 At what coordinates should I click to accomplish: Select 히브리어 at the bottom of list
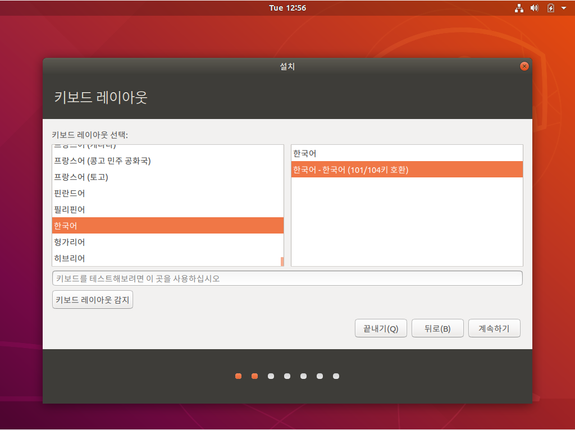pos(168,258)
